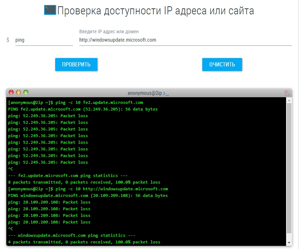Click the dollar sign before the ping field
The height and width of the screenshot is (249, 299).
[x=8, y=40]
